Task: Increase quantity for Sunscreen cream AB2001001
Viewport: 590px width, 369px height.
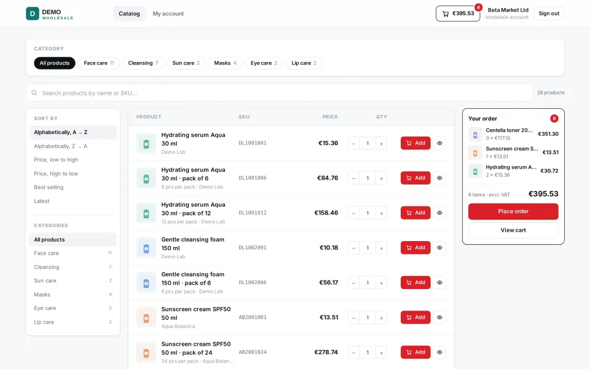Action: 381,317
